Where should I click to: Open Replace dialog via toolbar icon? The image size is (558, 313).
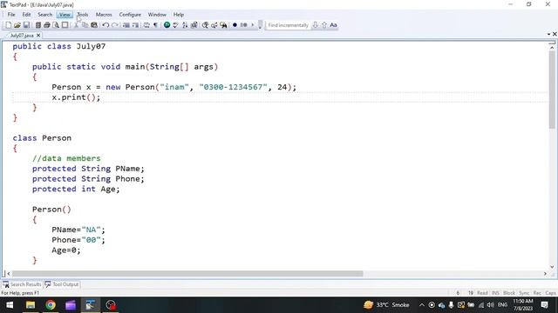pyautogui.click(x=214, y=25)
